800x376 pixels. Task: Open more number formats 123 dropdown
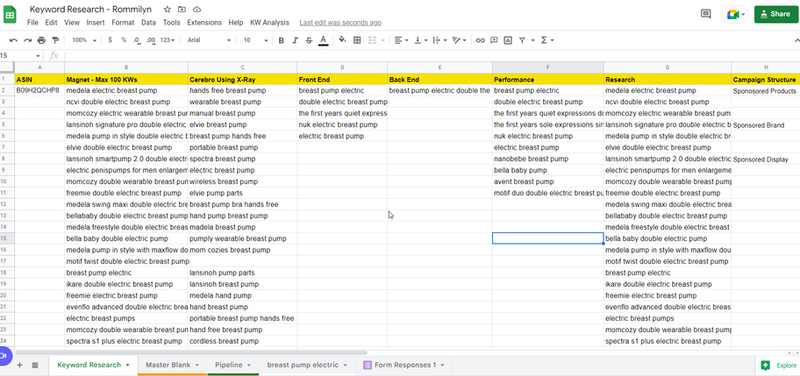[167, 40]
